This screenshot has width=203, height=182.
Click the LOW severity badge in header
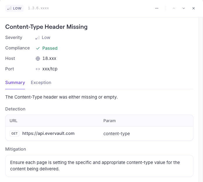coord(14,8)
